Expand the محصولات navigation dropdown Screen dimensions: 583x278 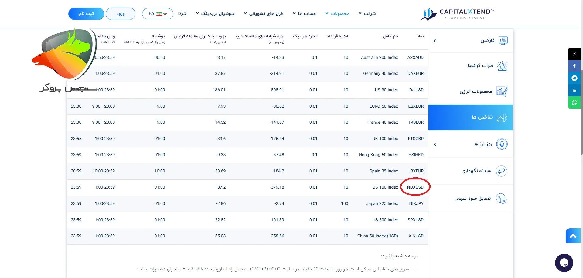pyautogui.click(x=337, y=14)
